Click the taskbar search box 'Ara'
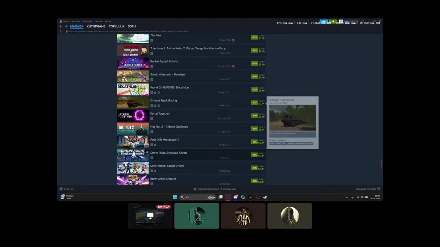The image size is (440, 247). coord(198,197)
